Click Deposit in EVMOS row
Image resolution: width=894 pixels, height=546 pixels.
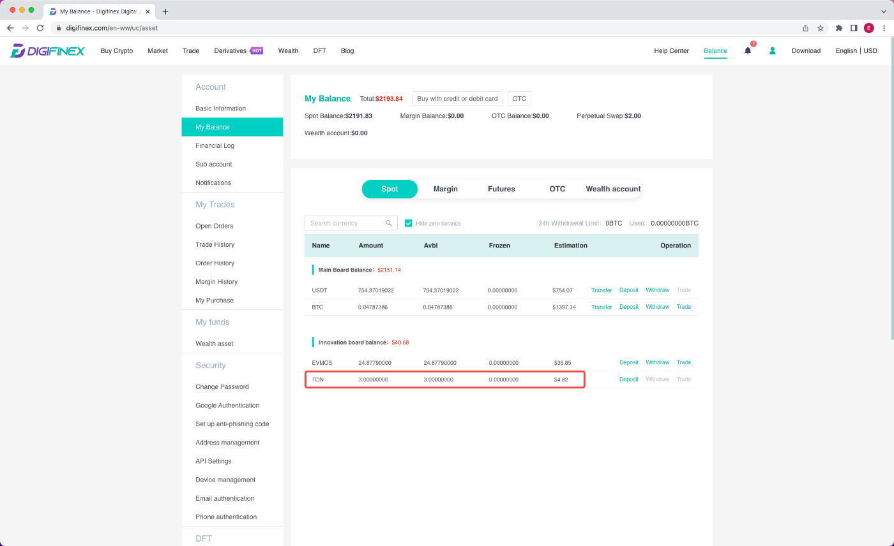[629, 362]
